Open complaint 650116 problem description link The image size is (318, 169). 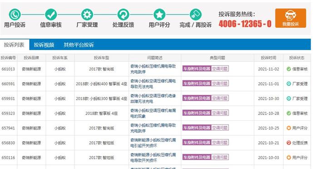click(x=153, y=158)
